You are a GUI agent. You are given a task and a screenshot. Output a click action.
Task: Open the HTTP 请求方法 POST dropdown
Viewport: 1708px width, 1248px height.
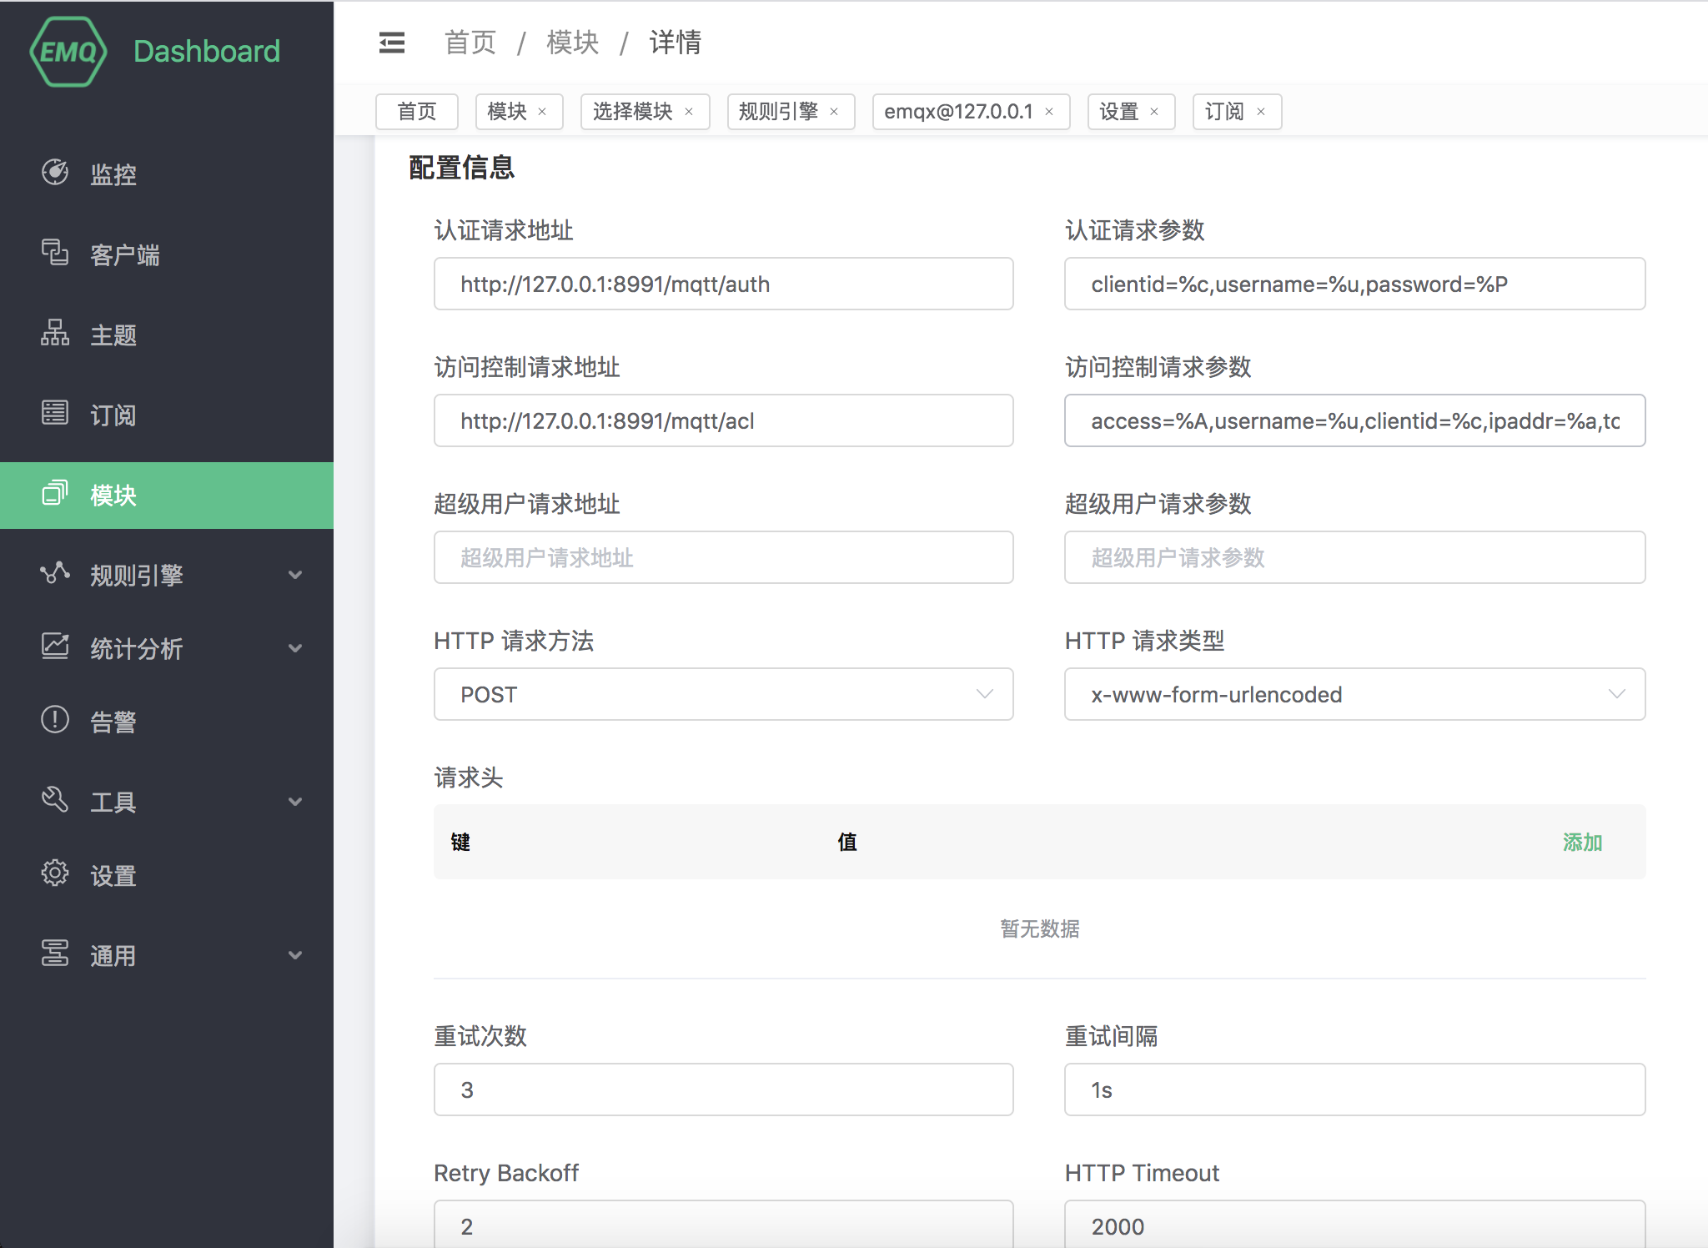[x=723, y=694]
